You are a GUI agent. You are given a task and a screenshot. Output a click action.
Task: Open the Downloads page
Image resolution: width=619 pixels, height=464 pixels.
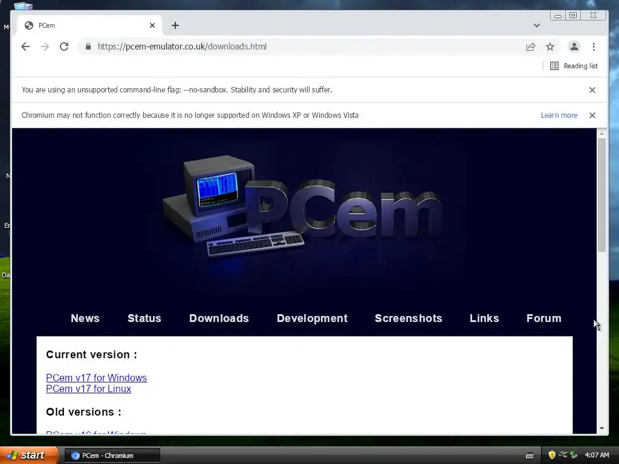point(219,318)
